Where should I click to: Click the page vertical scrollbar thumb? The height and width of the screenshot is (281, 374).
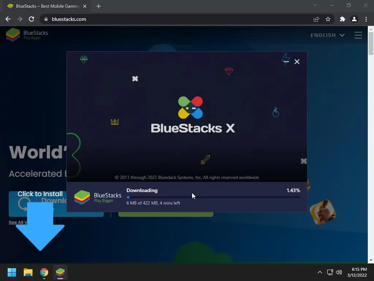point(371,44)
